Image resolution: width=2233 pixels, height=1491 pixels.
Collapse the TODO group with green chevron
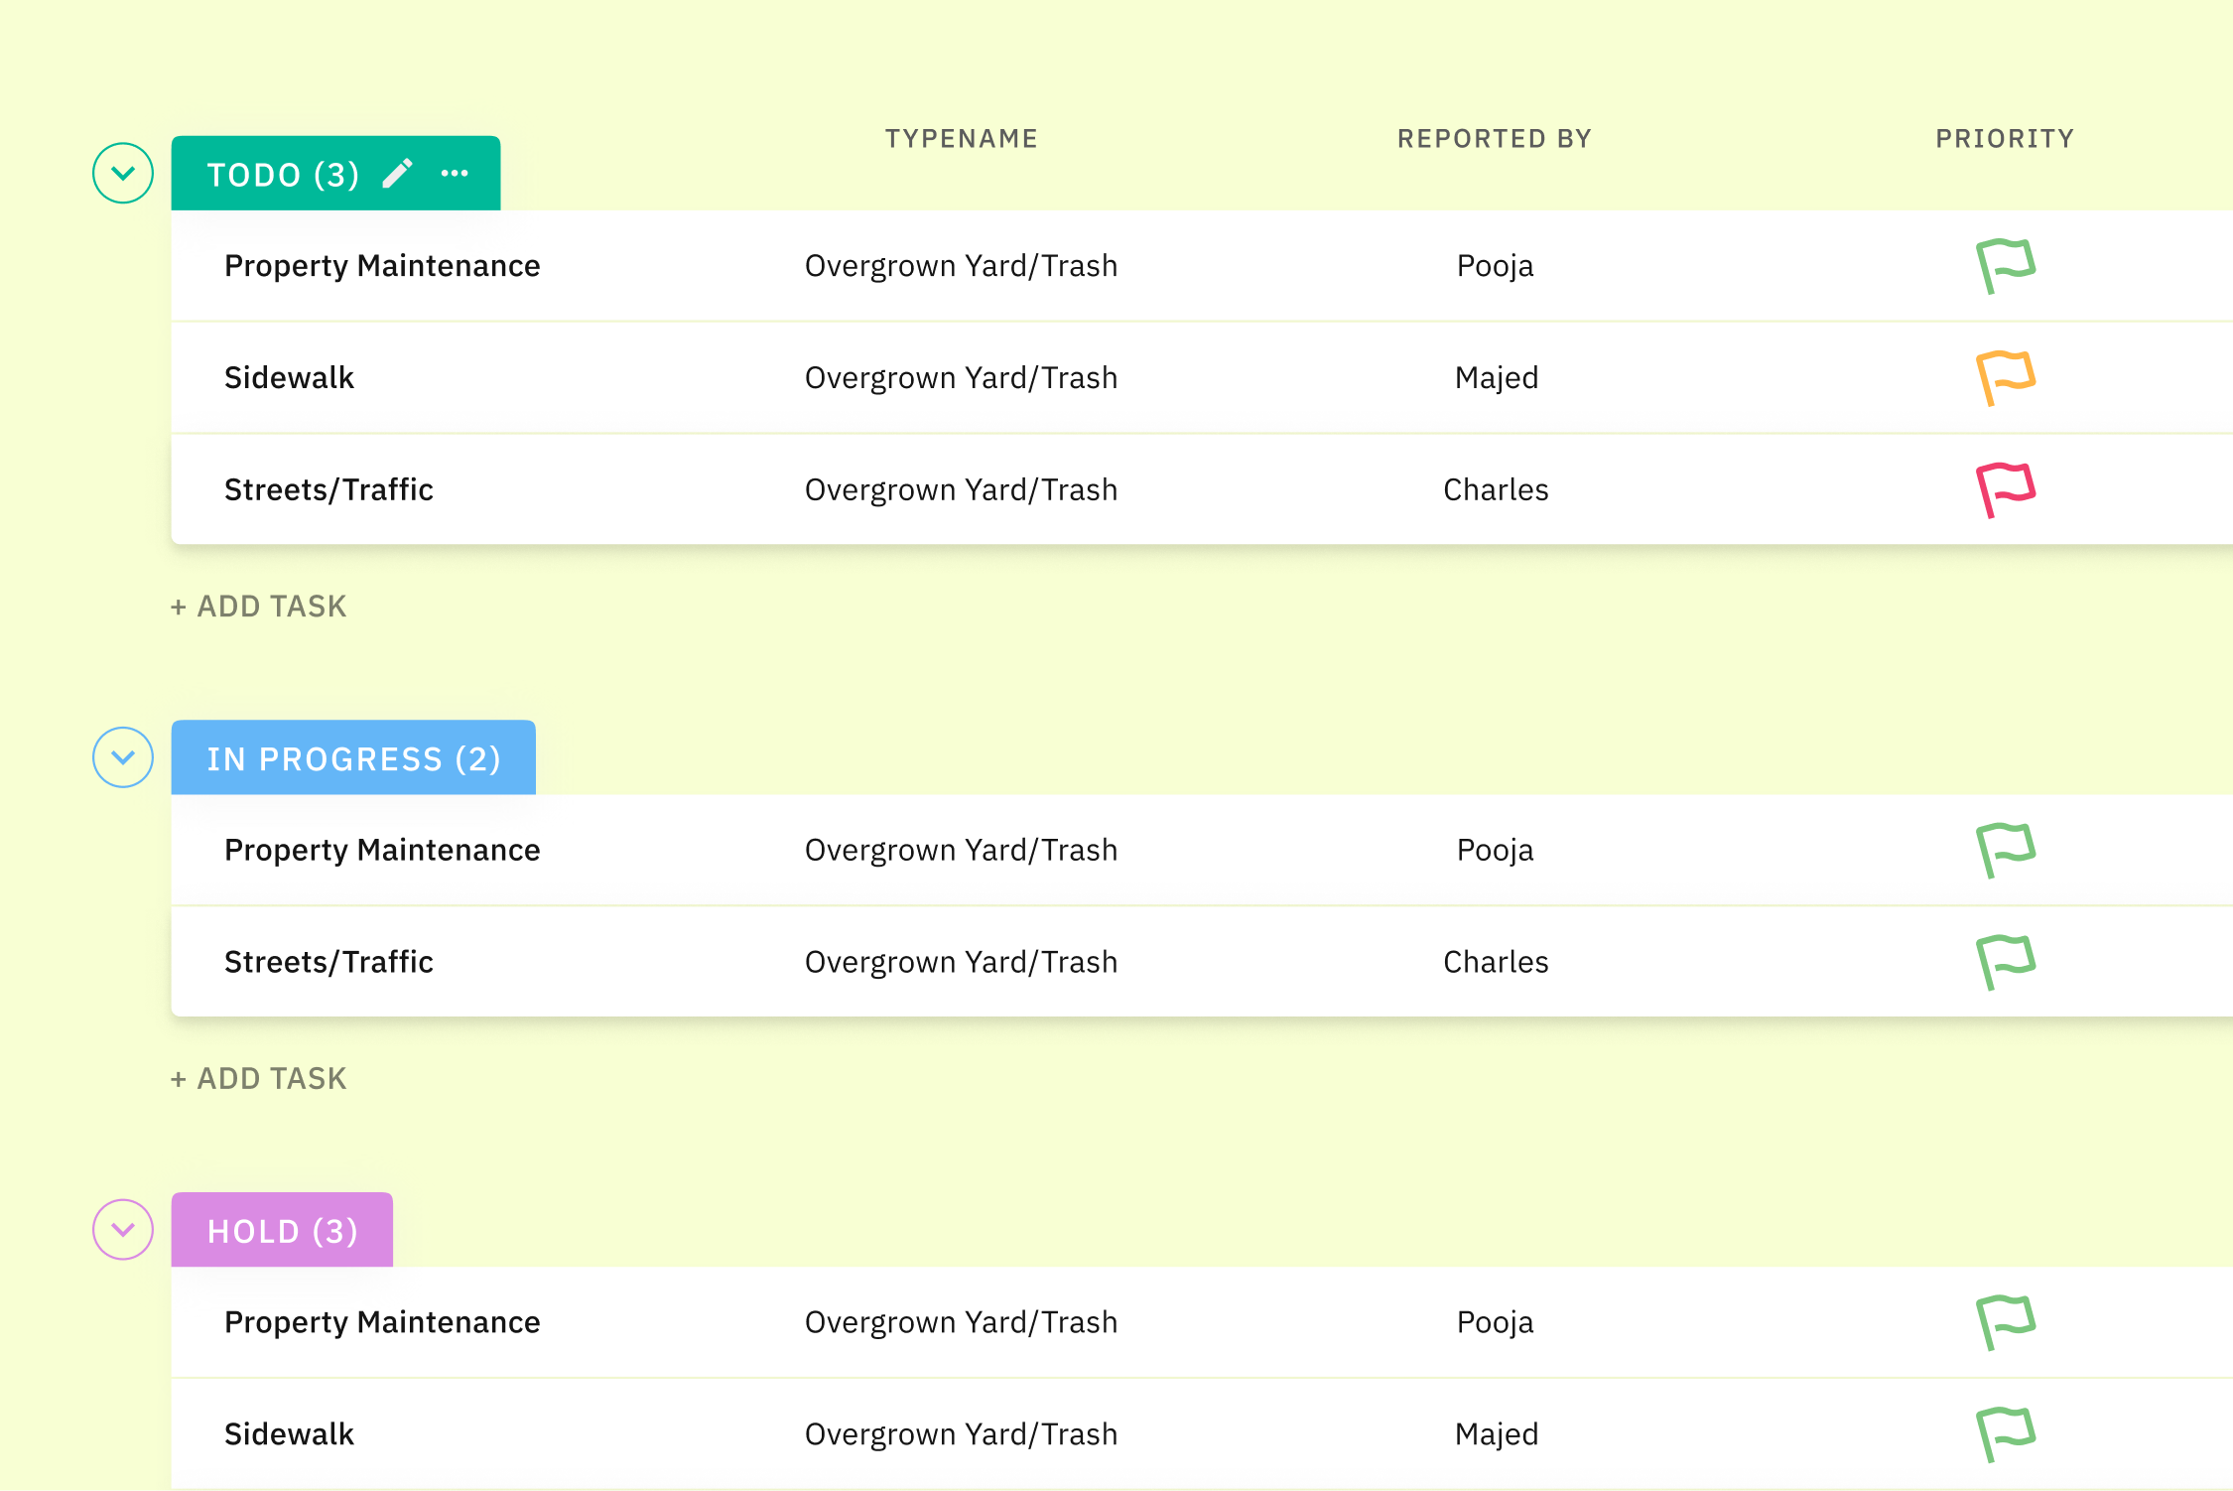tap(123, 174)
